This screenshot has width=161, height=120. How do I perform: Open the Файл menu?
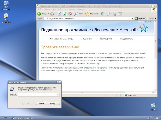[x=40, y=9]
